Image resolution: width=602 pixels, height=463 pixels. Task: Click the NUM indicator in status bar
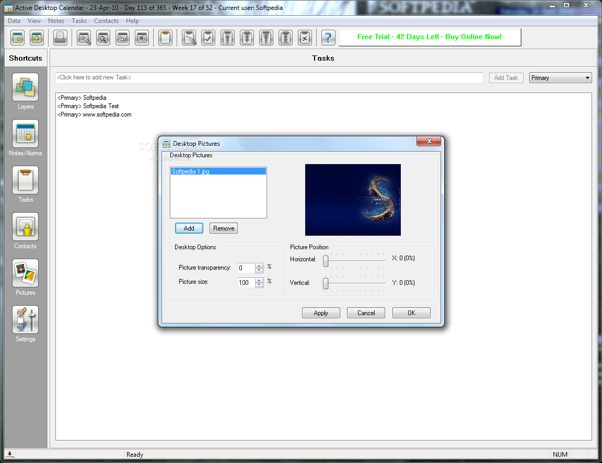pos(560,455)
